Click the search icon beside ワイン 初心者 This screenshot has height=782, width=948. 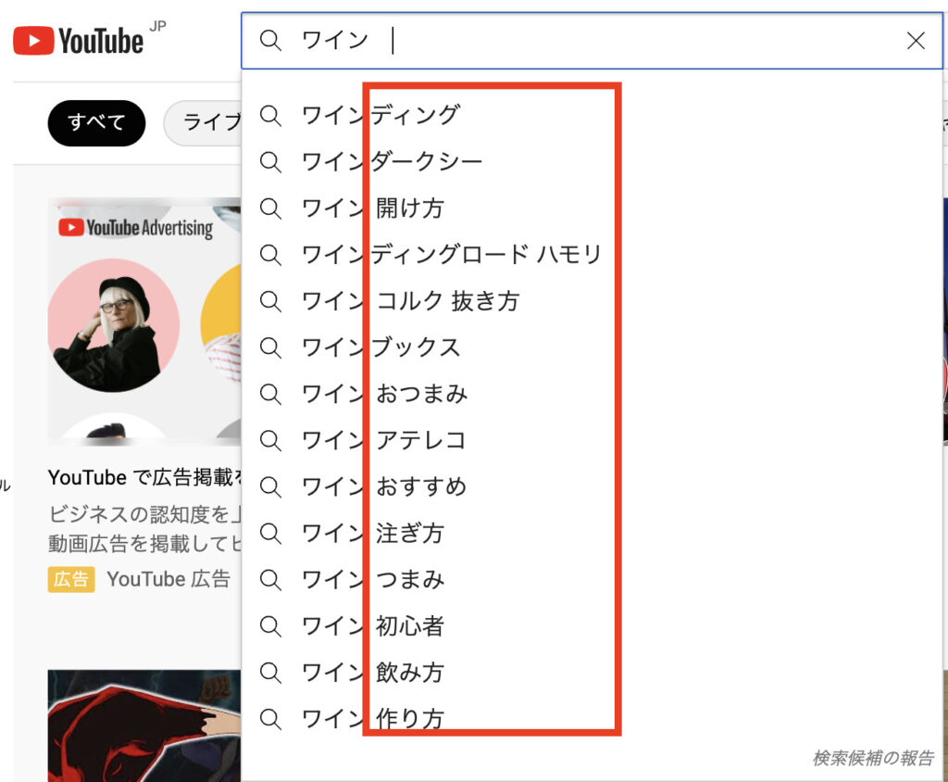(x=270, y=626)
